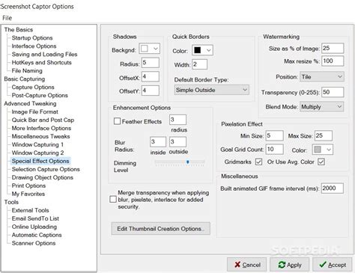Screen dimensions: 355x273
Task: Open Startup Options in the tree
Action: click(32, 38)
